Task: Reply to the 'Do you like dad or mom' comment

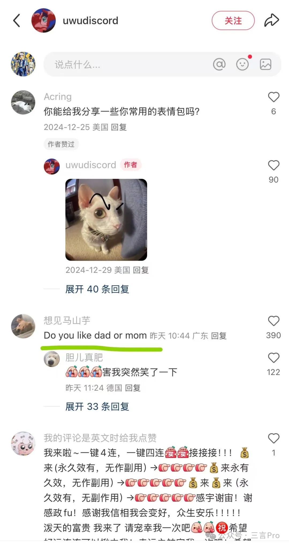Action: [219, 336]
